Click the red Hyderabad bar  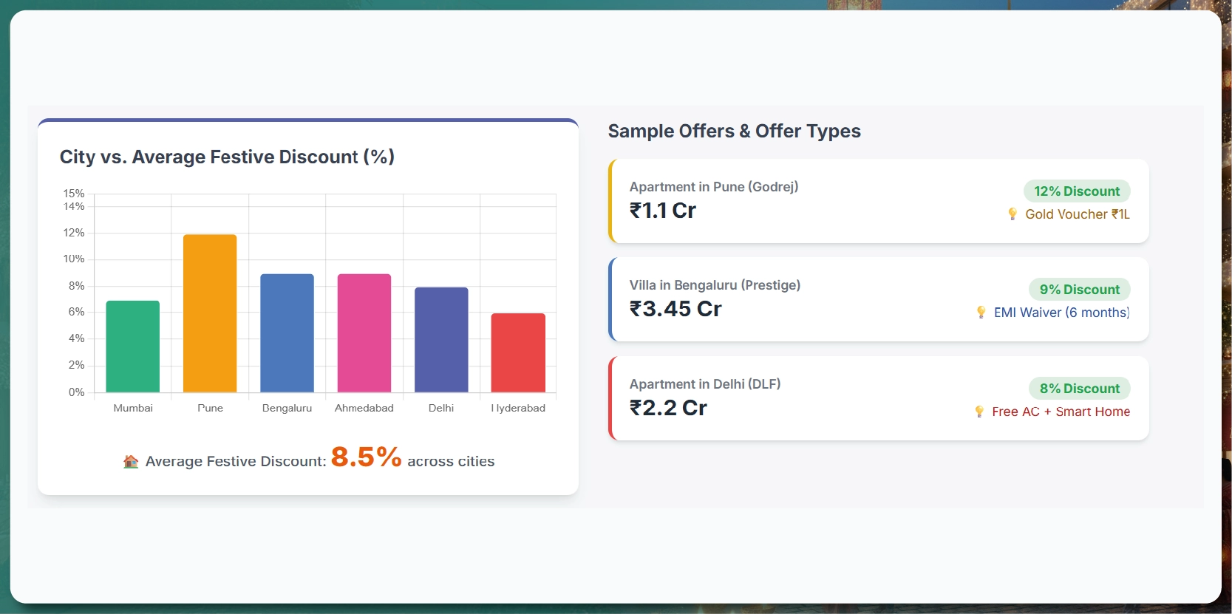(x=518, y=353)
